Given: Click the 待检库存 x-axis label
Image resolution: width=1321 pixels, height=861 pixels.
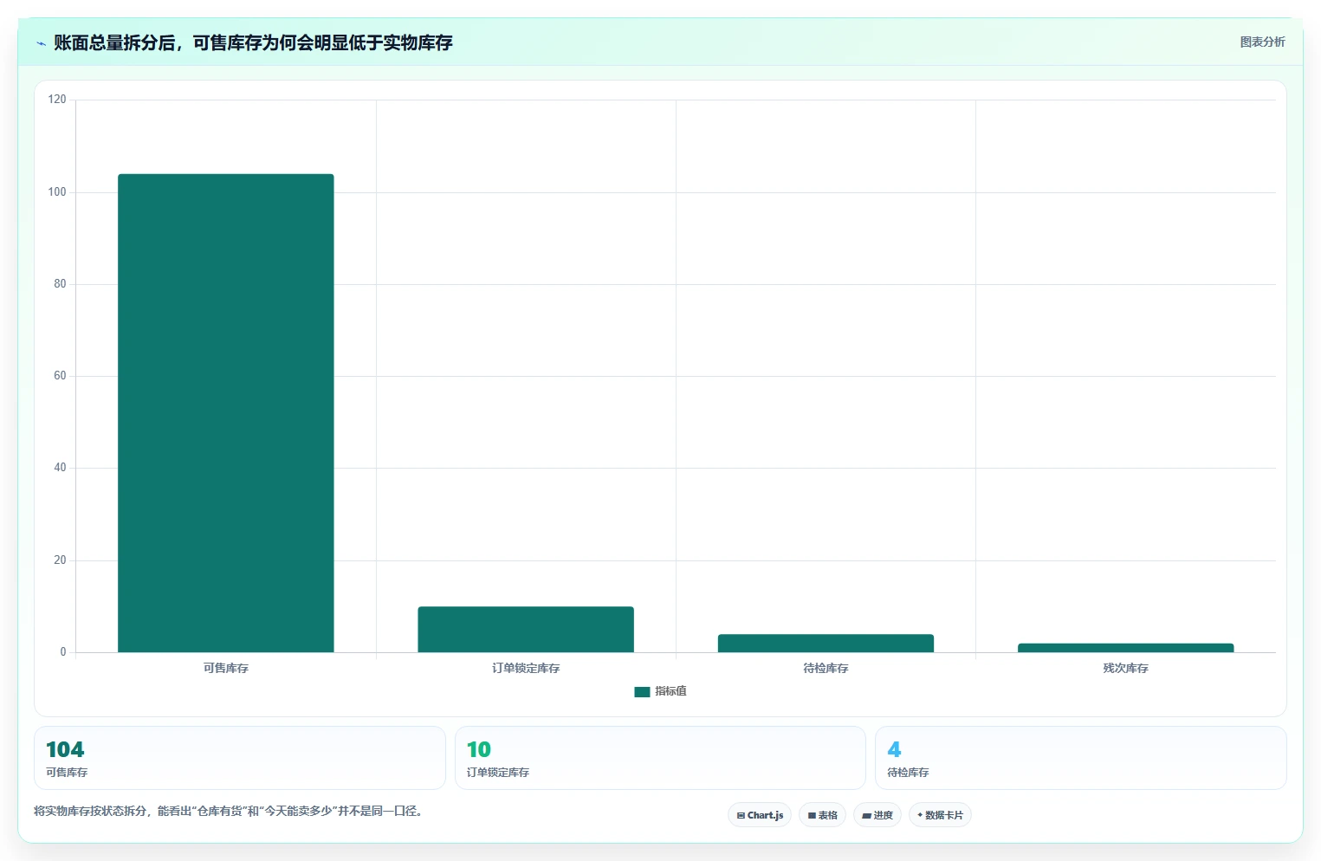Looking at the screenshot, I should [826, 668].
